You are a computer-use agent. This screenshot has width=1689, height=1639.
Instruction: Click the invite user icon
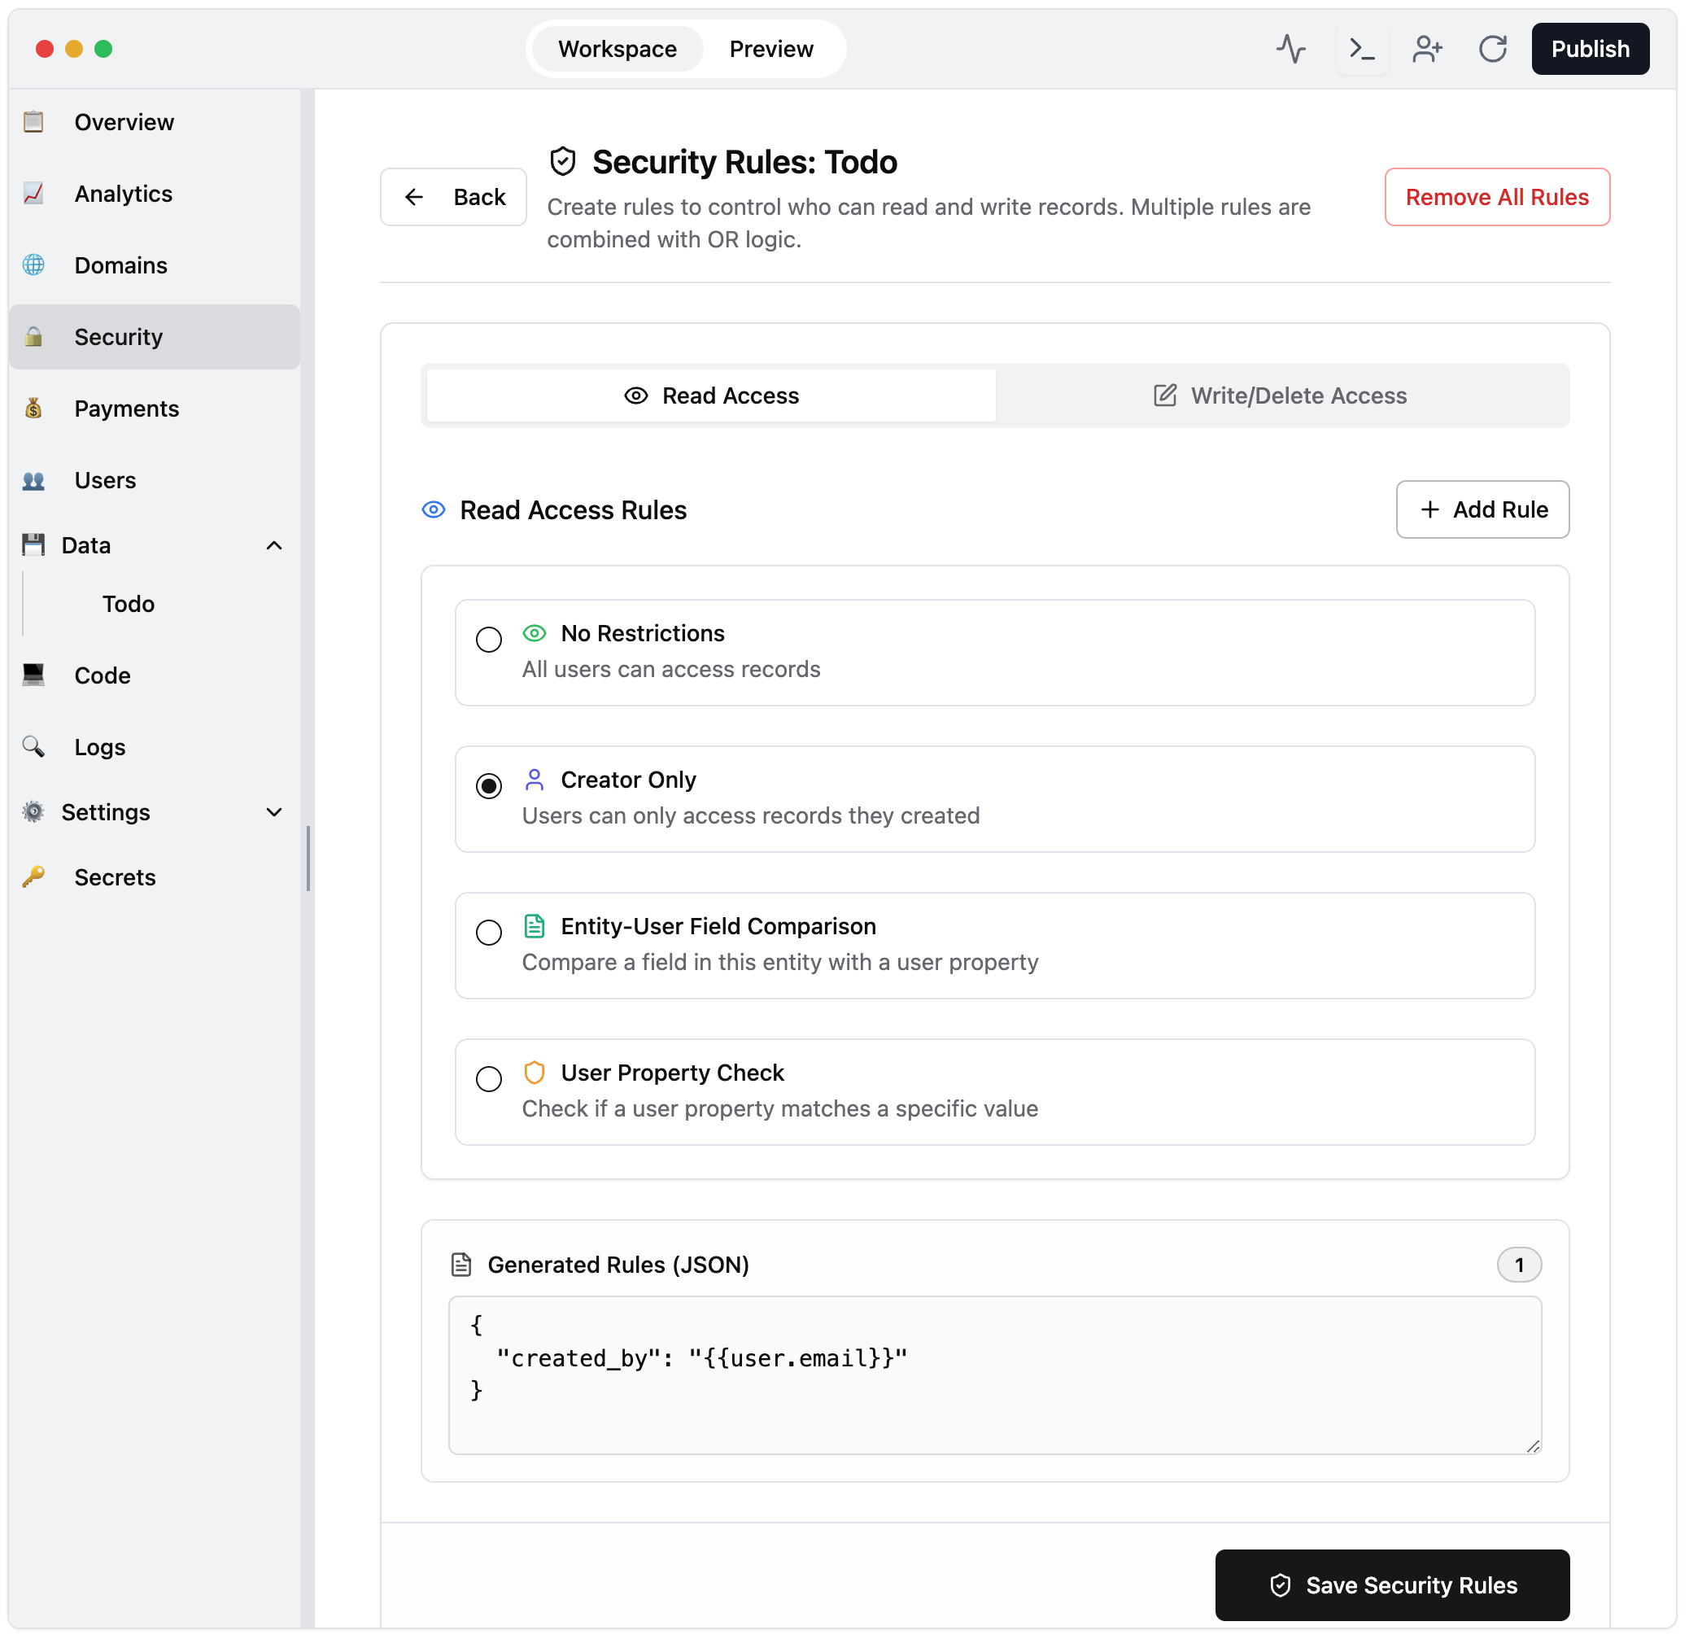pos(1427,49)
